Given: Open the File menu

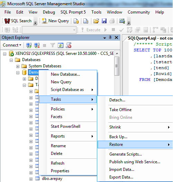Looking at the screenshot, I should tap(8, 12).
